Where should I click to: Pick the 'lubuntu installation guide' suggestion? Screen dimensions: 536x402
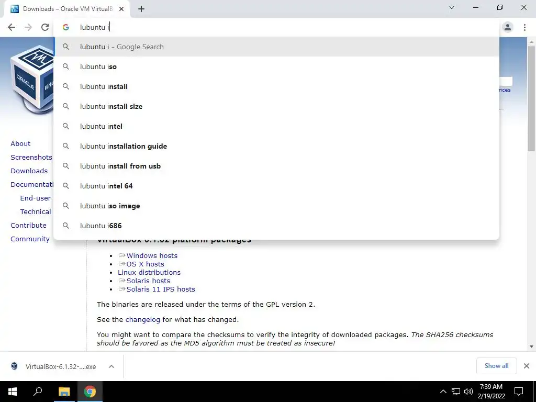point(276,146)
